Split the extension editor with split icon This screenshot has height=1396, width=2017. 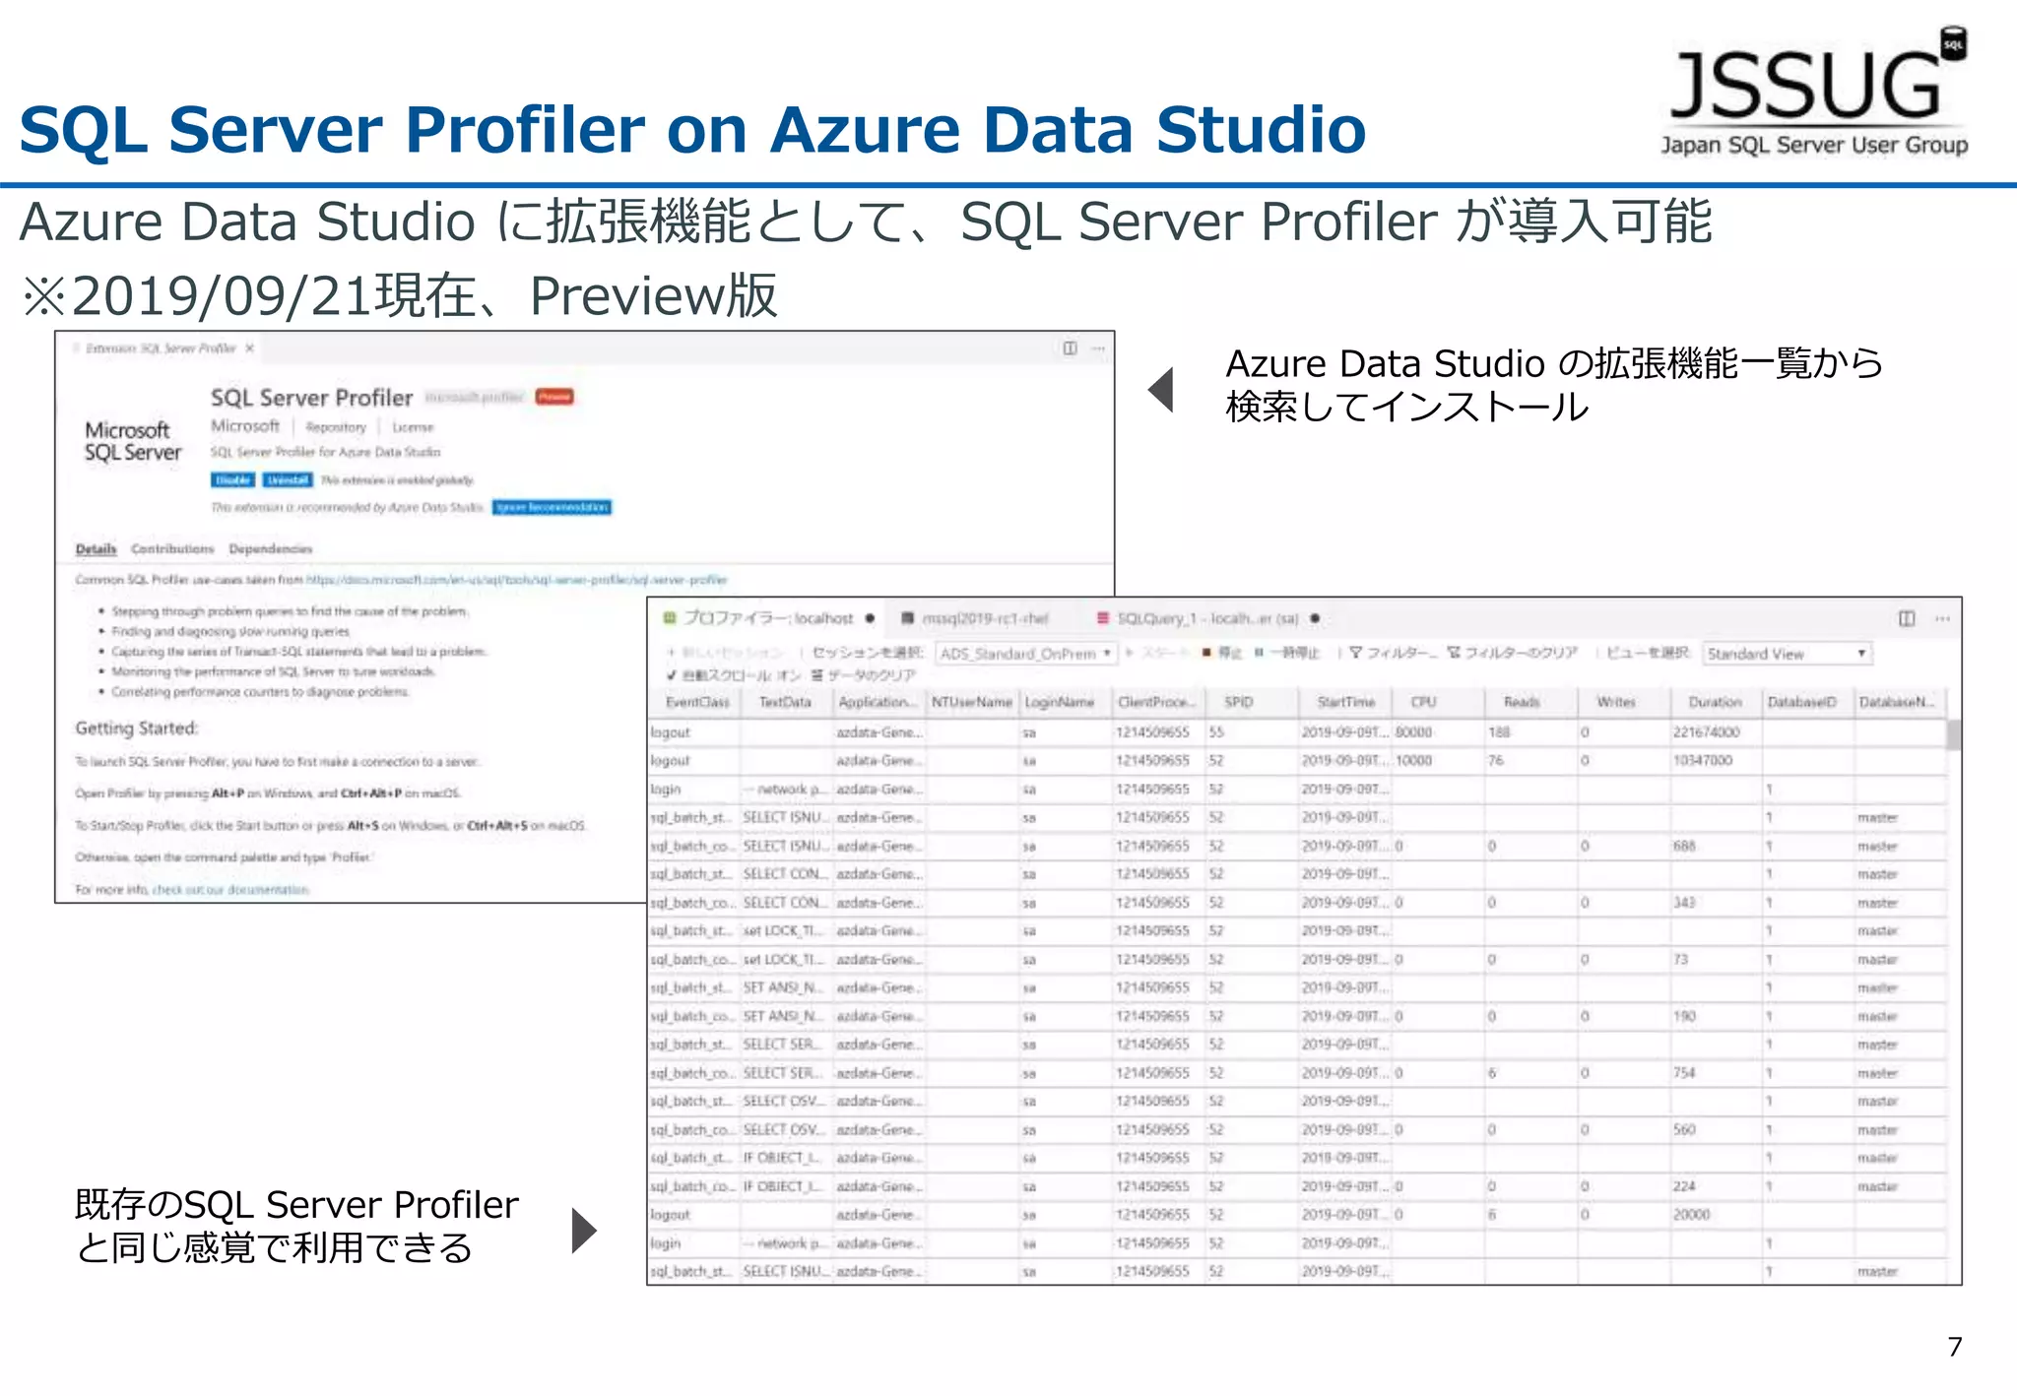pyautogui.click(x=1070, y=349)
